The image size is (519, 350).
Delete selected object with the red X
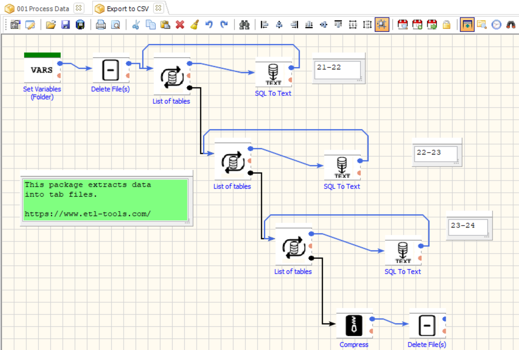pos(179,24)
